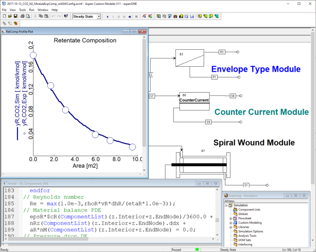The width and height of the screenshot is (316, 252).
Task: Click the Rewind simulation icon
Action: click(130, 16)
